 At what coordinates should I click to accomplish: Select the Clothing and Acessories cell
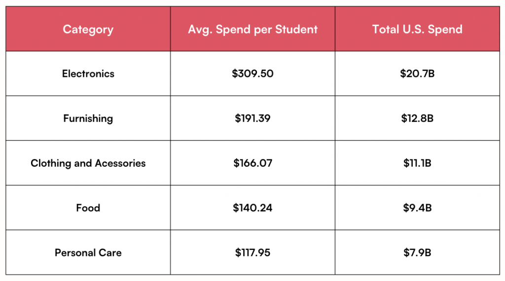[88, 163]
